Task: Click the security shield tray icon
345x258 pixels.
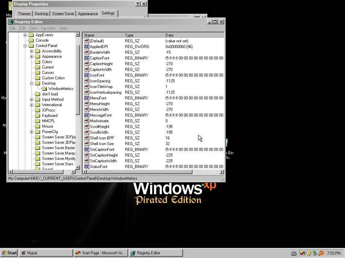Action: point(309,253)
